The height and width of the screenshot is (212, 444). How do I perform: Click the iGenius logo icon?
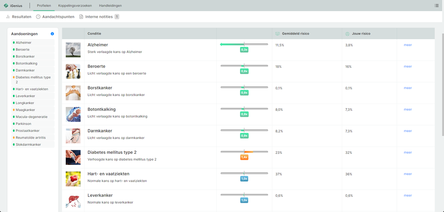pos(6,6)
